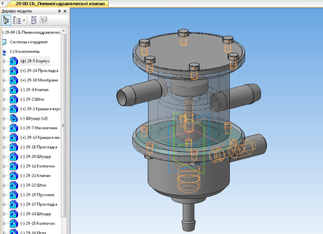Expand the 29-5 Корпус node

[x=4, y=61]
